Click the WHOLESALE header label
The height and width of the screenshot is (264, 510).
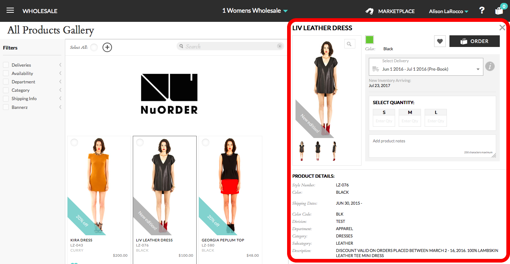[x=40, y=11]
